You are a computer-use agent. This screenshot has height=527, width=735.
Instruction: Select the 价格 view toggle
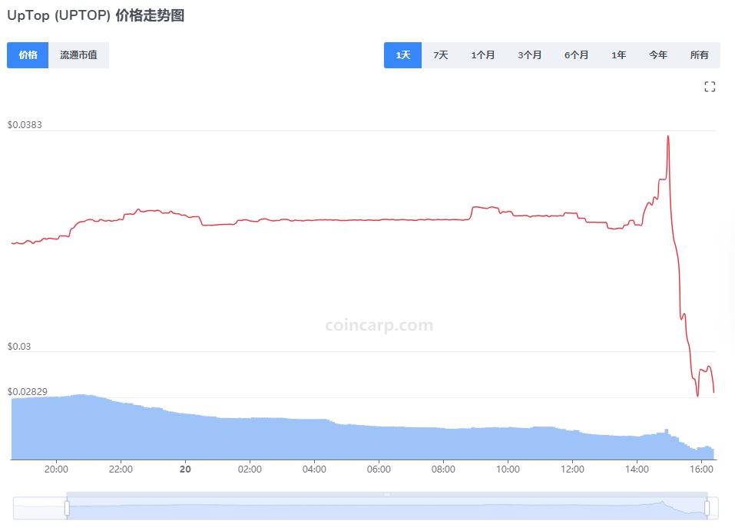(28, 54)
